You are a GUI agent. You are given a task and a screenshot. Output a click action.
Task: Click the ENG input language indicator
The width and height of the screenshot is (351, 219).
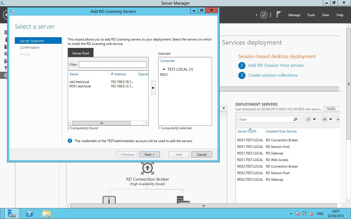point(320,214)
